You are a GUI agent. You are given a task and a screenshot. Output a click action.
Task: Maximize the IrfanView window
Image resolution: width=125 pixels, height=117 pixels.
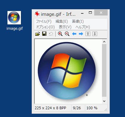(x=90, y=13)
